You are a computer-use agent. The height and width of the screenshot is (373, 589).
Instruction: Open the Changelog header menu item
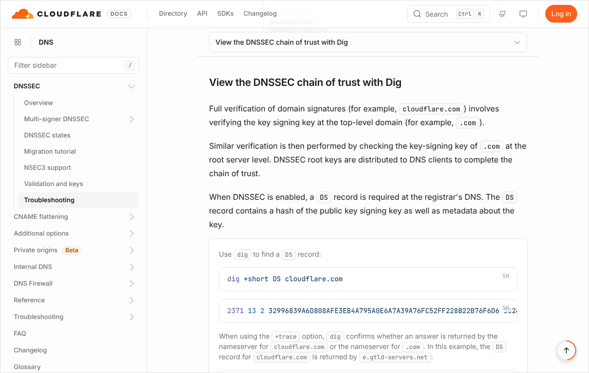(260, 14)
